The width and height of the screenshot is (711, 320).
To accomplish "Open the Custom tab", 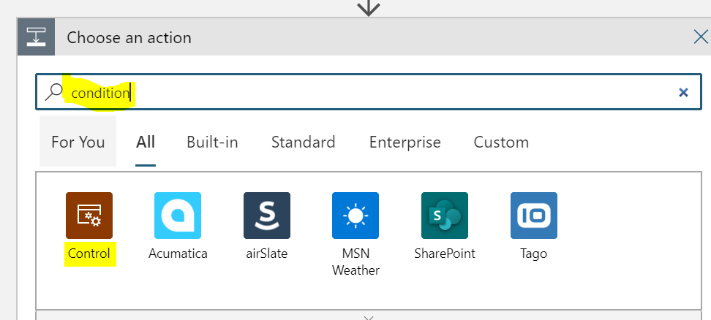I will tap(501, 142).
